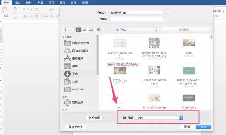Collapse the dialog with the caret button
Image resolution: width=226 pixels, height=135 pixels.
click(167, 13)
